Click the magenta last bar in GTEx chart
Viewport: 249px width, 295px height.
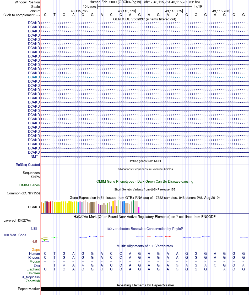pos(139,210)
